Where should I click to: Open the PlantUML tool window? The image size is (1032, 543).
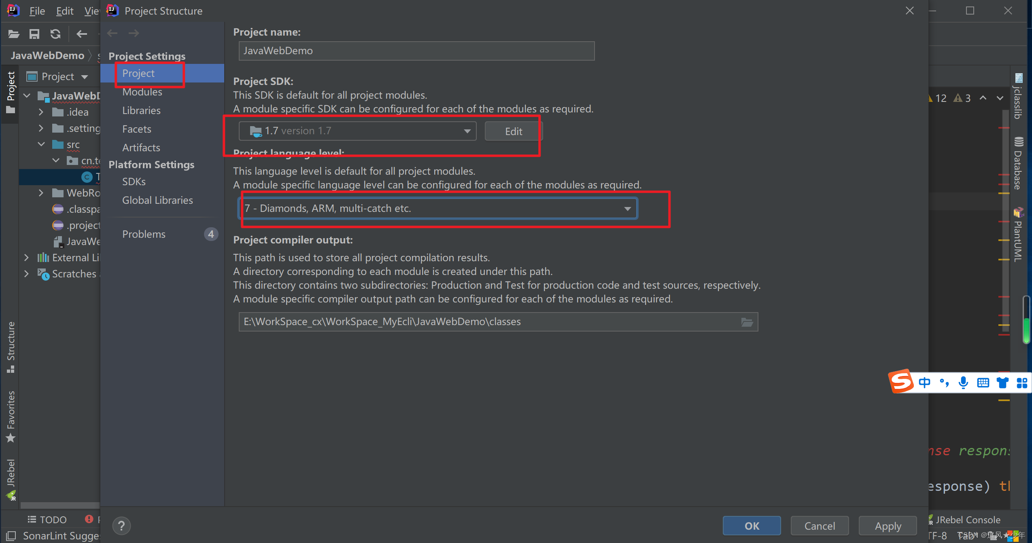pyautogui.click(x=1018, y=235)
